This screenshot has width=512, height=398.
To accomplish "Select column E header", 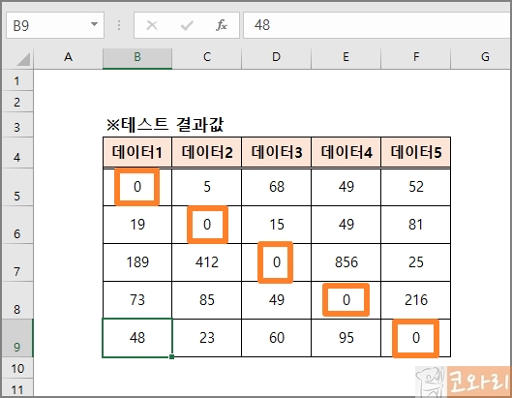I will [x=346, y=57].
